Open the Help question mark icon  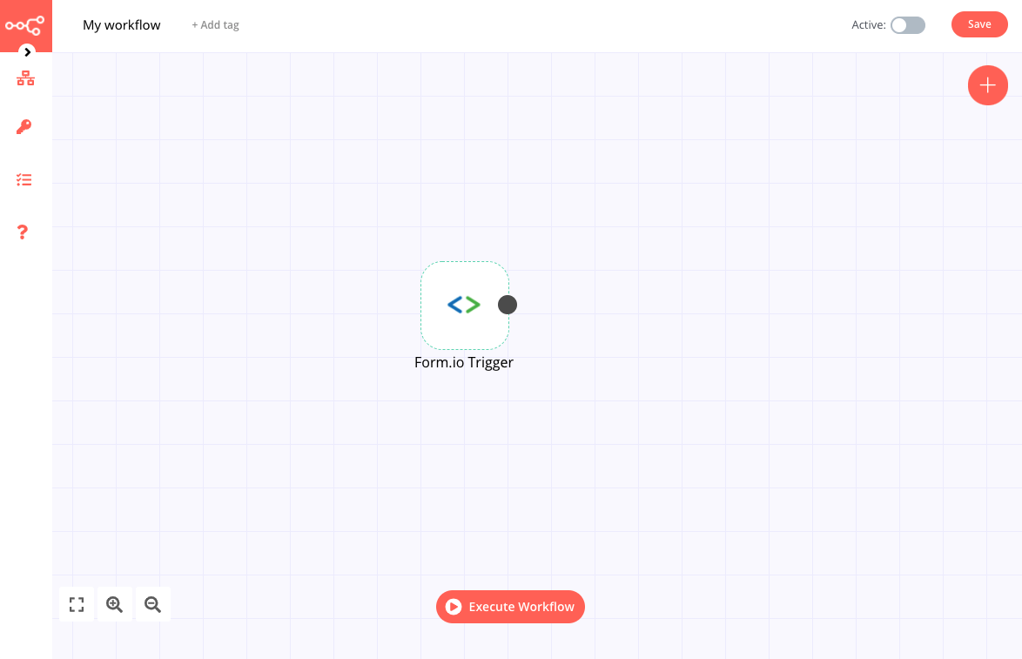click(23, 232)
